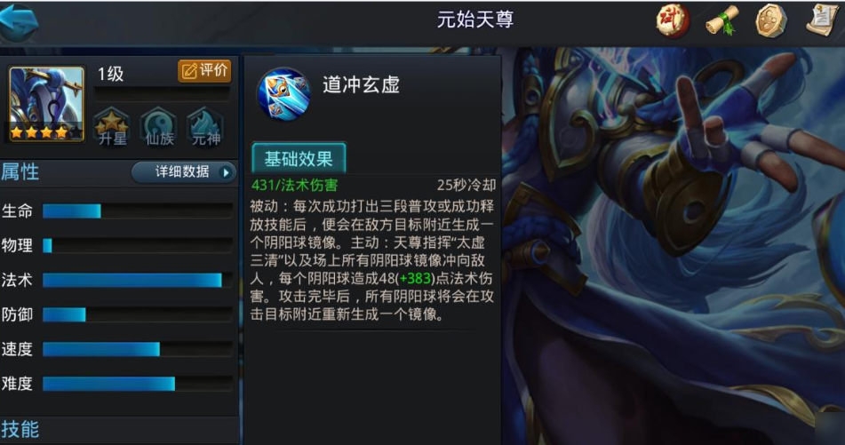Screen dimensions: 845x445
Task: Select the 升星 star upgrade icon
Action: pyautogui.click(x=112, y=127)
